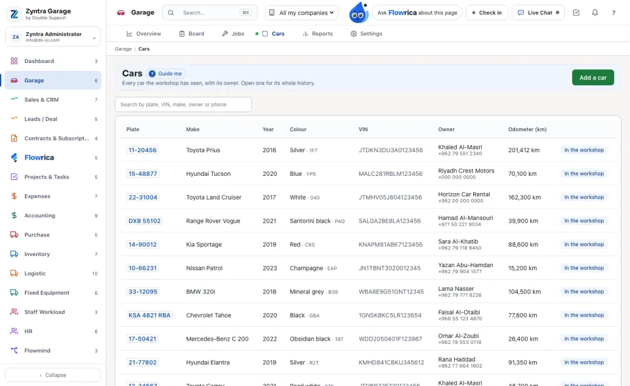Open car plate KSA 4821 RBA
The image size is (630, 386).
pyautogui.click(x=150, y=315)
